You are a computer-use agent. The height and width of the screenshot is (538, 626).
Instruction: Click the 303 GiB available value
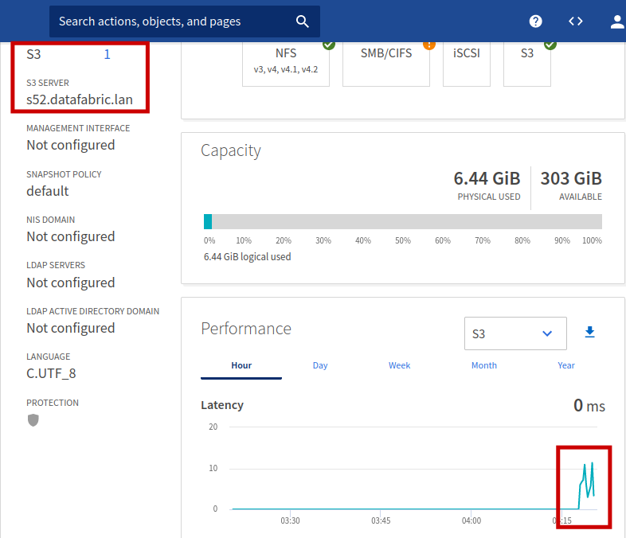click(571, 178)
